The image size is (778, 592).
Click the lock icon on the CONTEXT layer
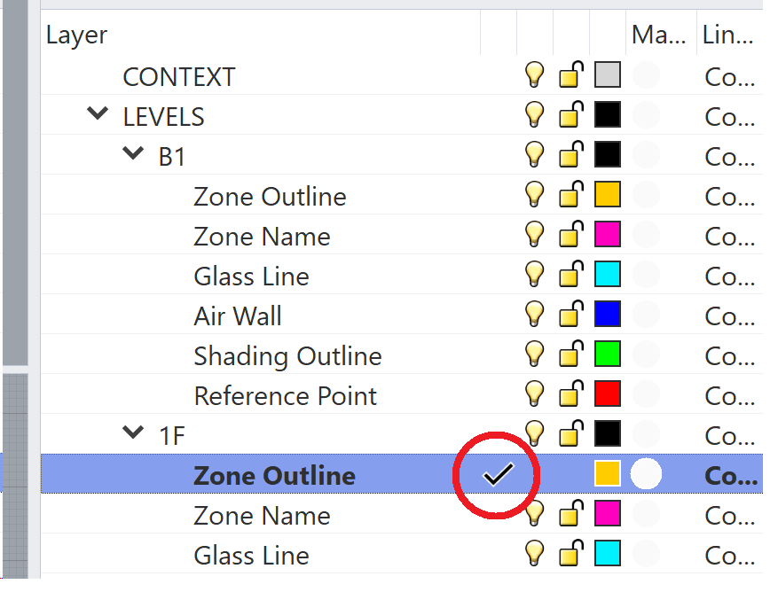click(571, 75)
